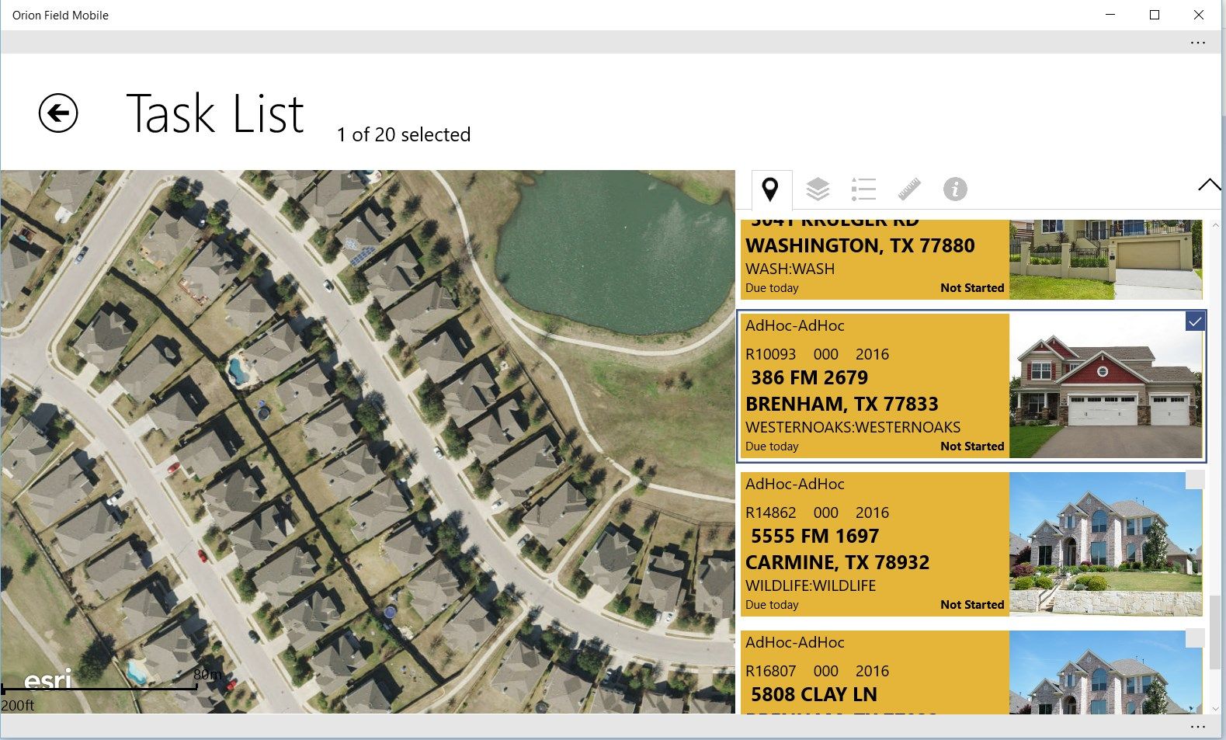Open the red house photo thumbnail
Screen dimensions: 1226x740
[x=1106, y=386]
